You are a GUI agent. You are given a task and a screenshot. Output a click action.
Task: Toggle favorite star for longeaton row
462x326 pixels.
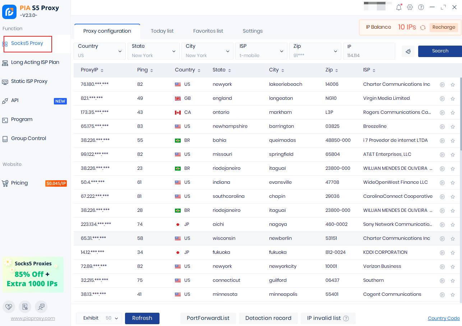click(453, 99)
